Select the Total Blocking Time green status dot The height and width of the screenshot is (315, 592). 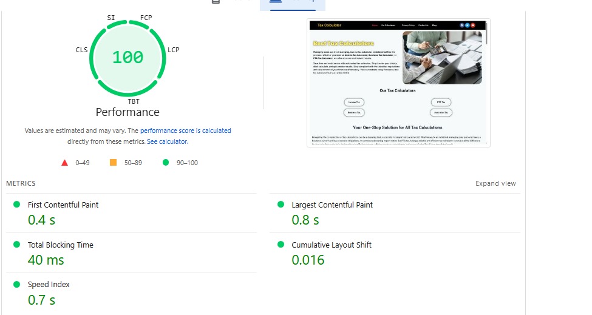point(16,245)
